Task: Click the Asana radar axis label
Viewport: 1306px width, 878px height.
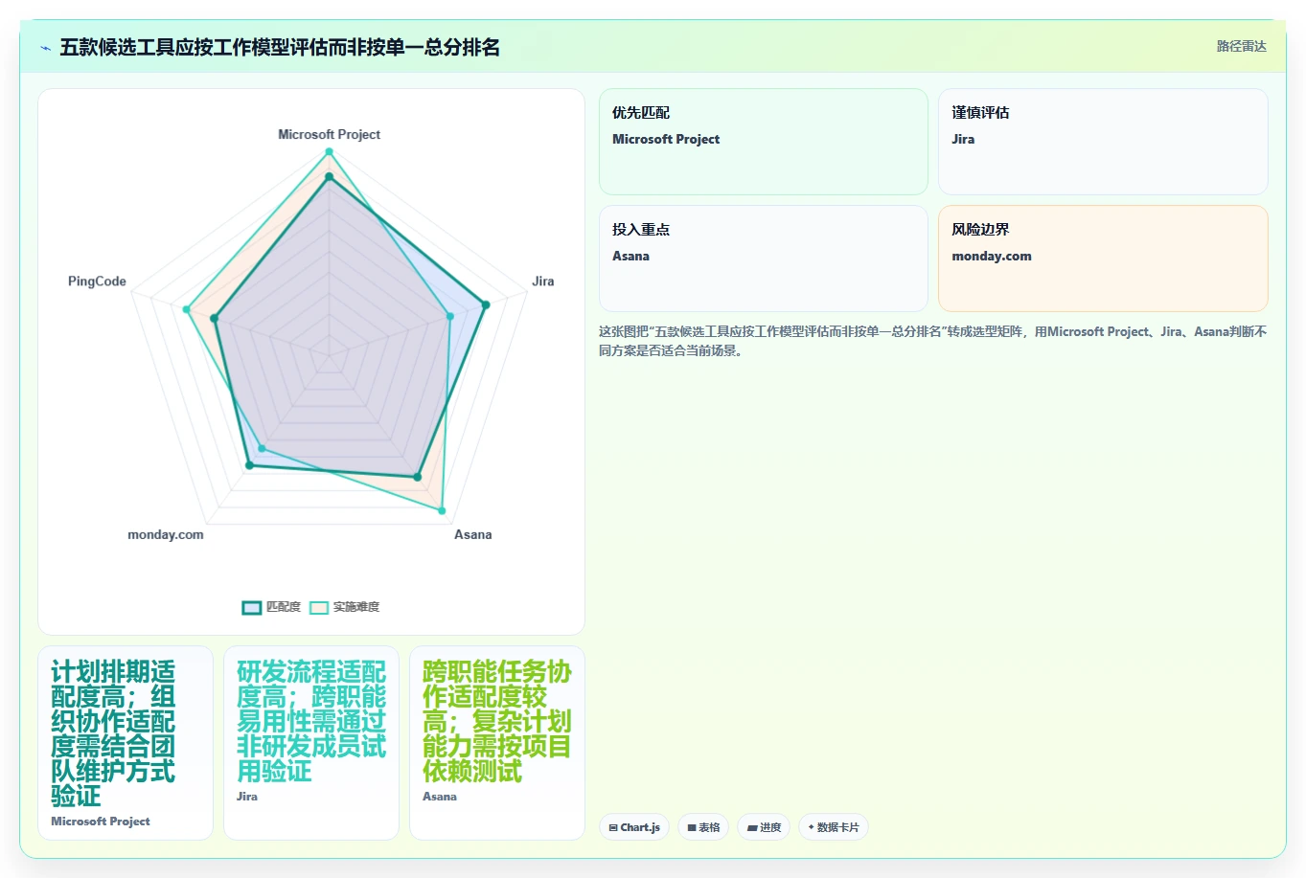Action: (x=472, y=534)
